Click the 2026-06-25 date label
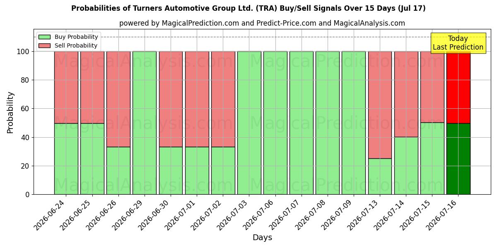The image size is (497, 248). tap(77, 214)
